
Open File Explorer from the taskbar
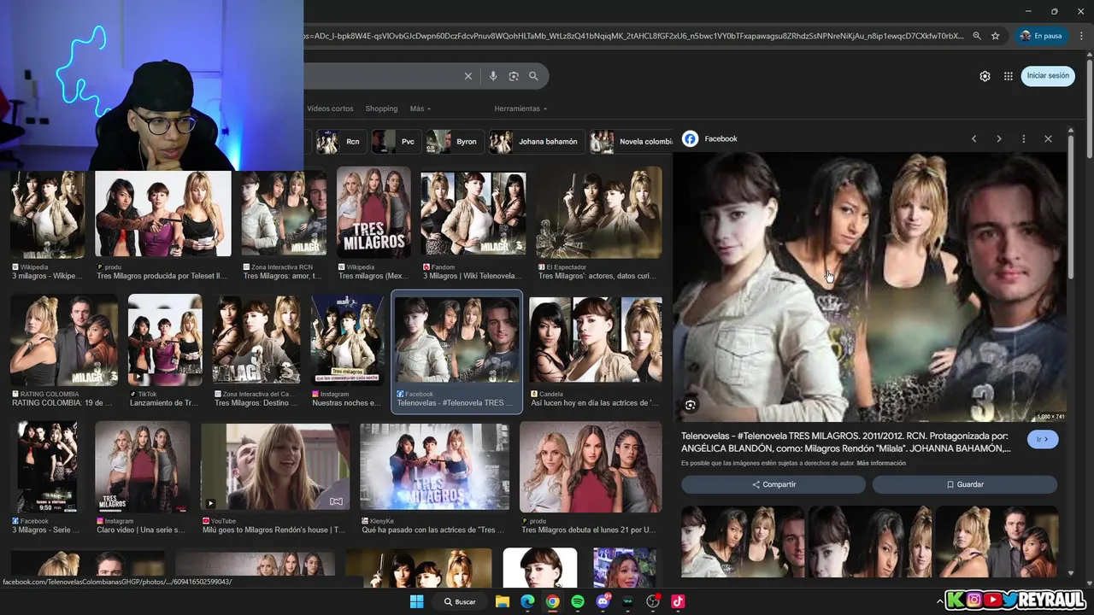tap(503, 601)
